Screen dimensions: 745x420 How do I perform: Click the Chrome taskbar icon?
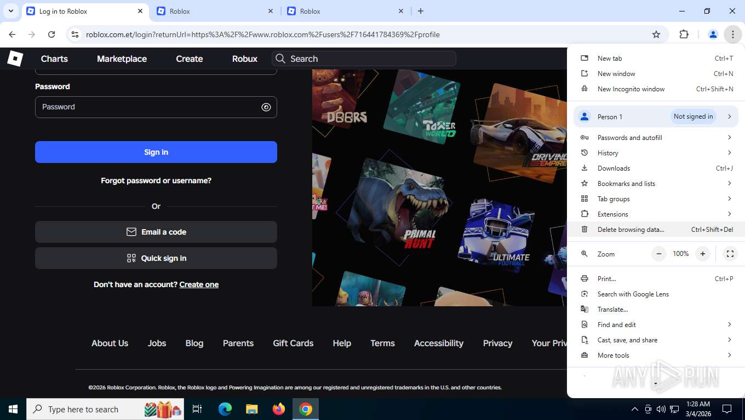306,409
